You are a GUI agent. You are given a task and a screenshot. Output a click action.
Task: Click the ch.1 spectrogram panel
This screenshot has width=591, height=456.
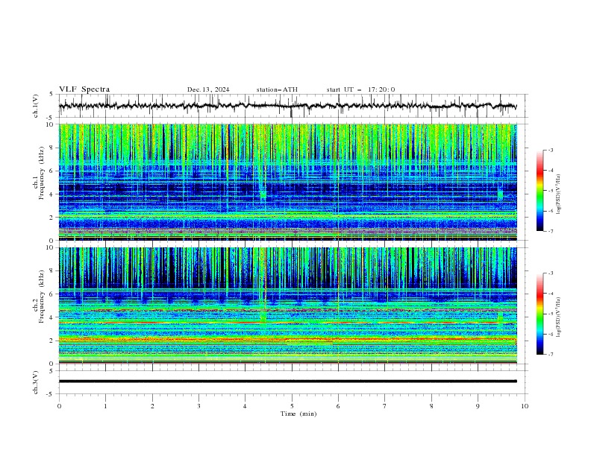tap(287, 182)
